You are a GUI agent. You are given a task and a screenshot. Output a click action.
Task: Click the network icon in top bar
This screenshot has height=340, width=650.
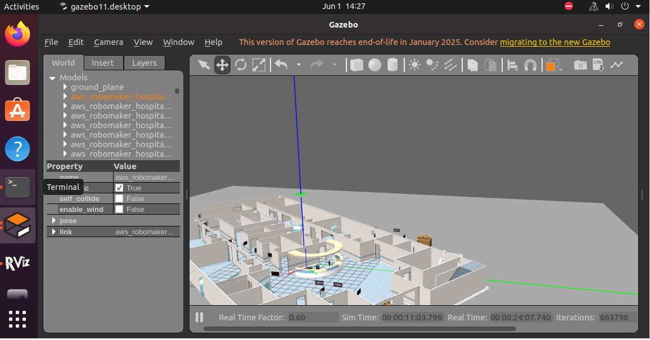coord(594,6)
